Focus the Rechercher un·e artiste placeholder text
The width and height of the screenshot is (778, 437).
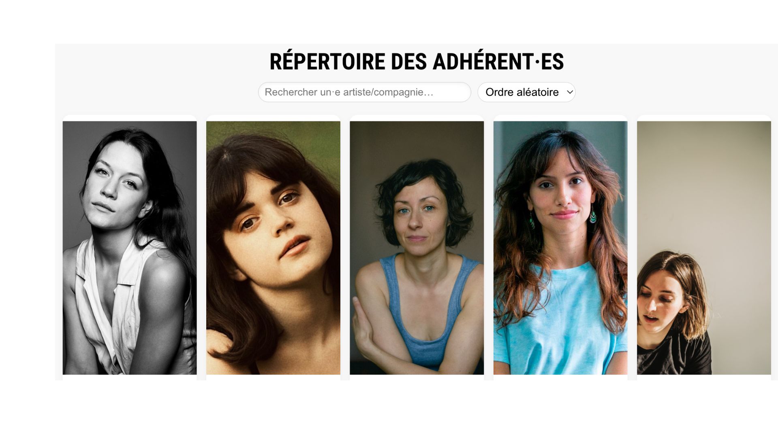349,92
